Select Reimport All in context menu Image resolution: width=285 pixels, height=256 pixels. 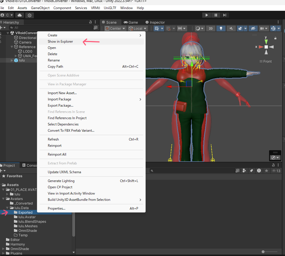(57, 154)
